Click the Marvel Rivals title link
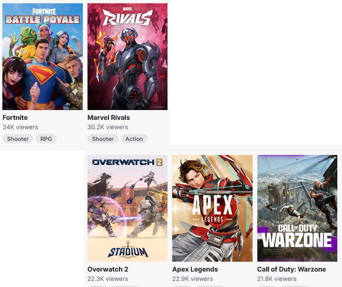342x287 pixels. (109, 118)
